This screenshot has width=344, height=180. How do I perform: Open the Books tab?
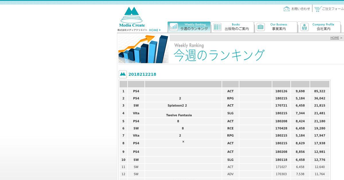[232, 27]
